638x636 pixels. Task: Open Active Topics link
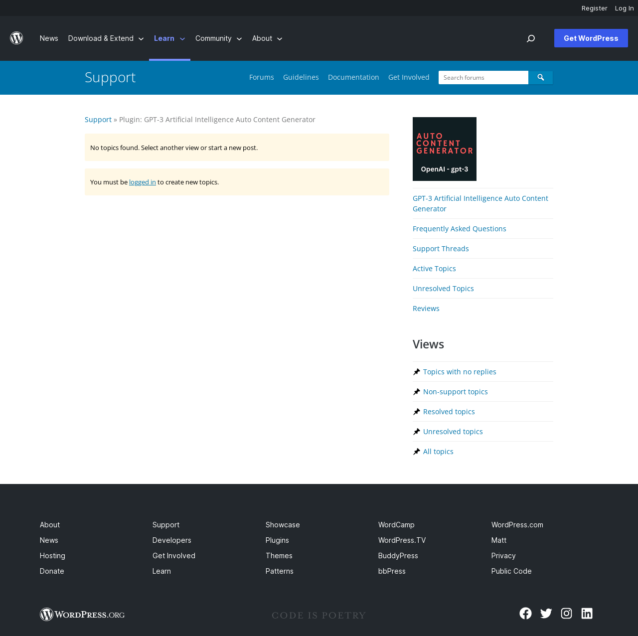434,269
